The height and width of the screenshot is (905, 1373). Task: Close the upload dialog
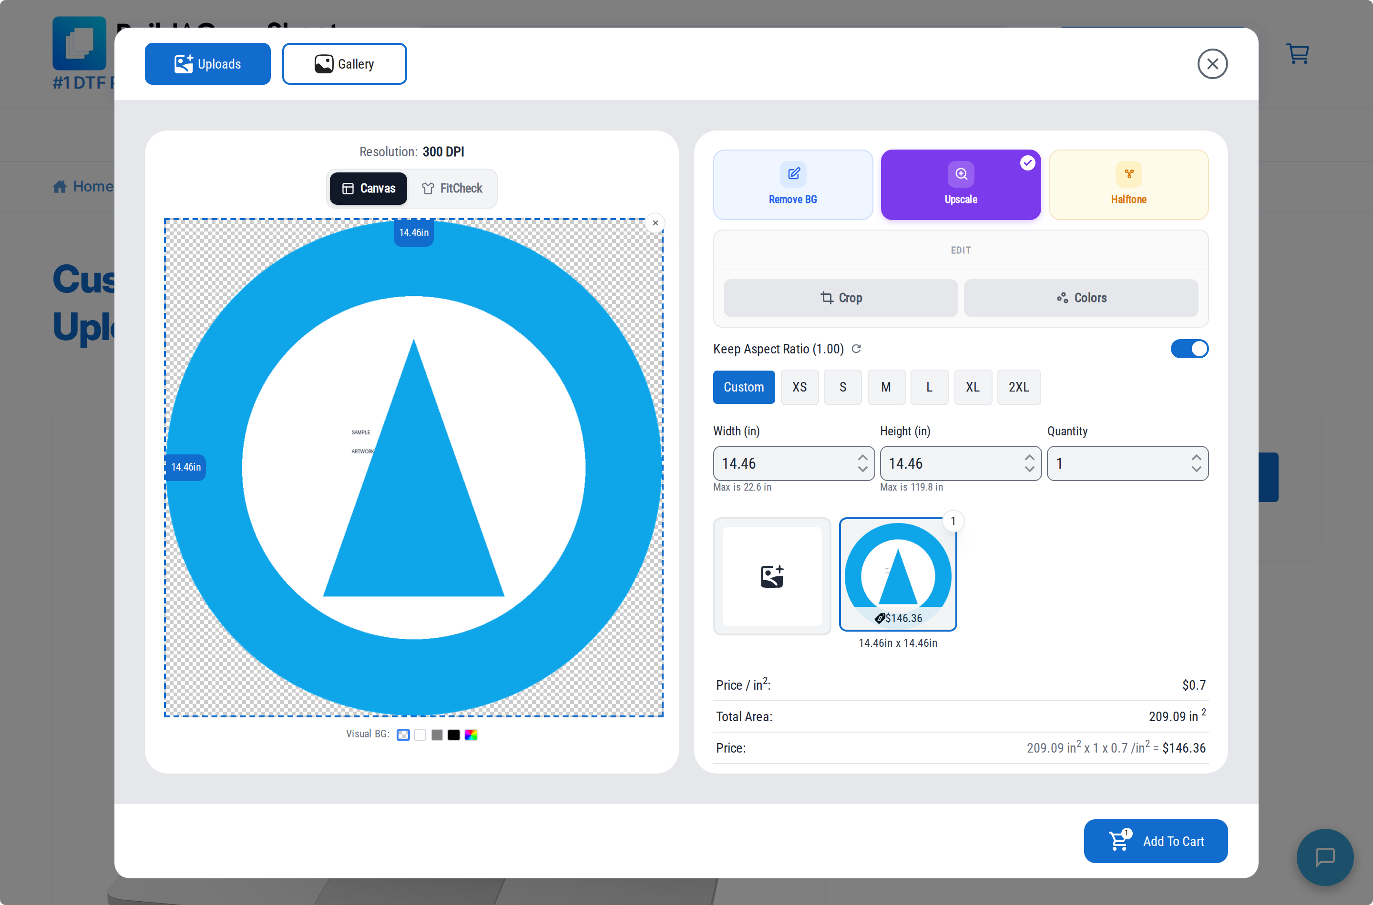[x=1212, y=63]
